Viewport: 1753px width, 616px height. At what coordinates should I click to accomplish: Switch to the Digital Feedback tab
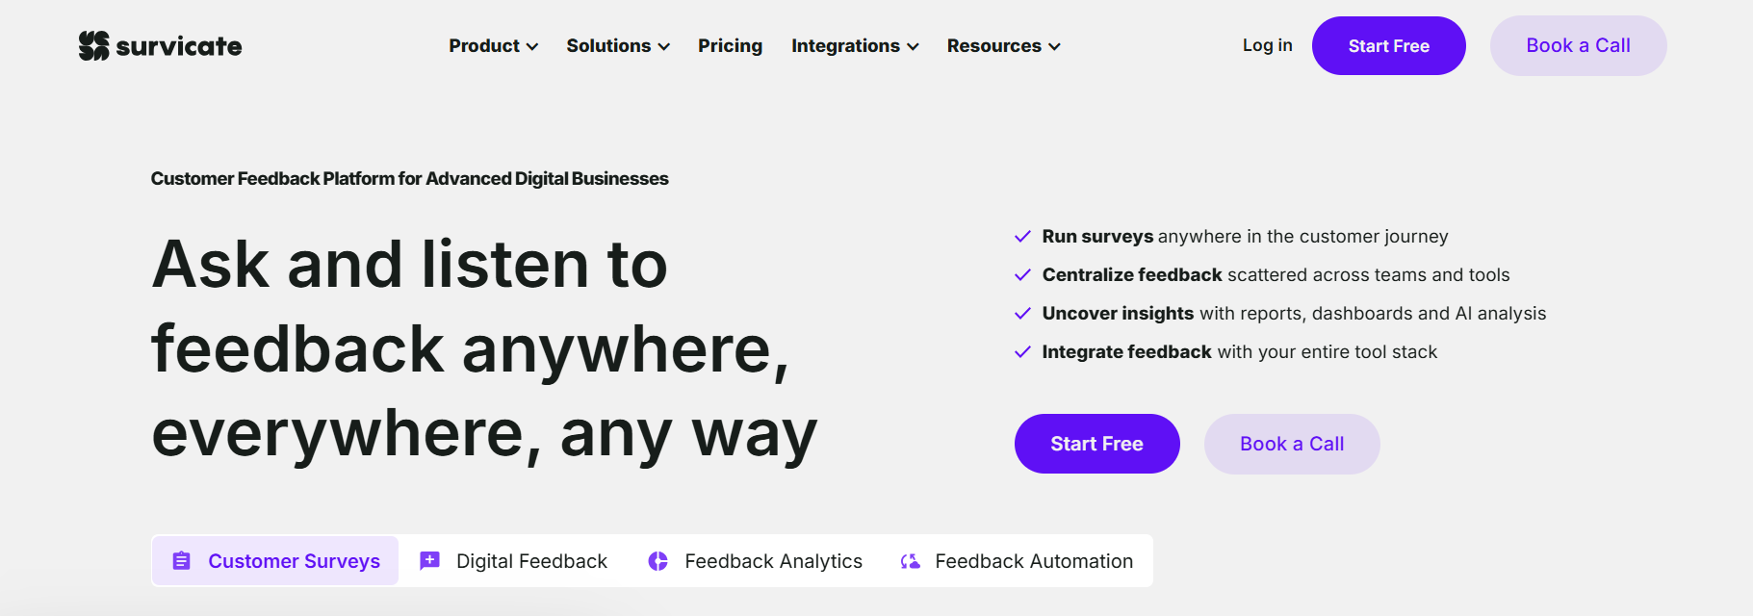(x=514, y=561)
